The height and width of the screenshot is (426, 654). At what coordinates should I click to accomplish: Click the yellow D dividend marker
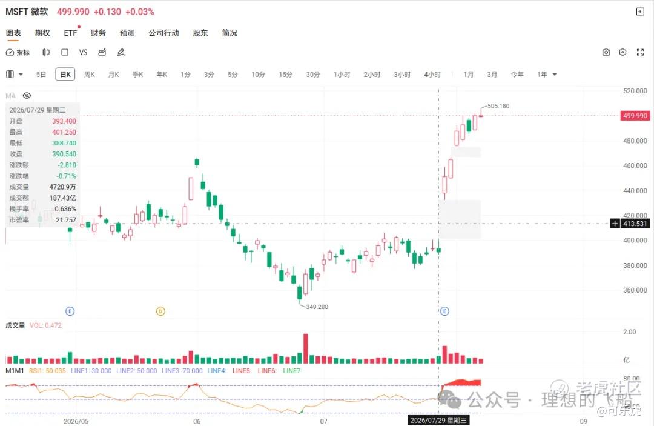click(160, 311)
